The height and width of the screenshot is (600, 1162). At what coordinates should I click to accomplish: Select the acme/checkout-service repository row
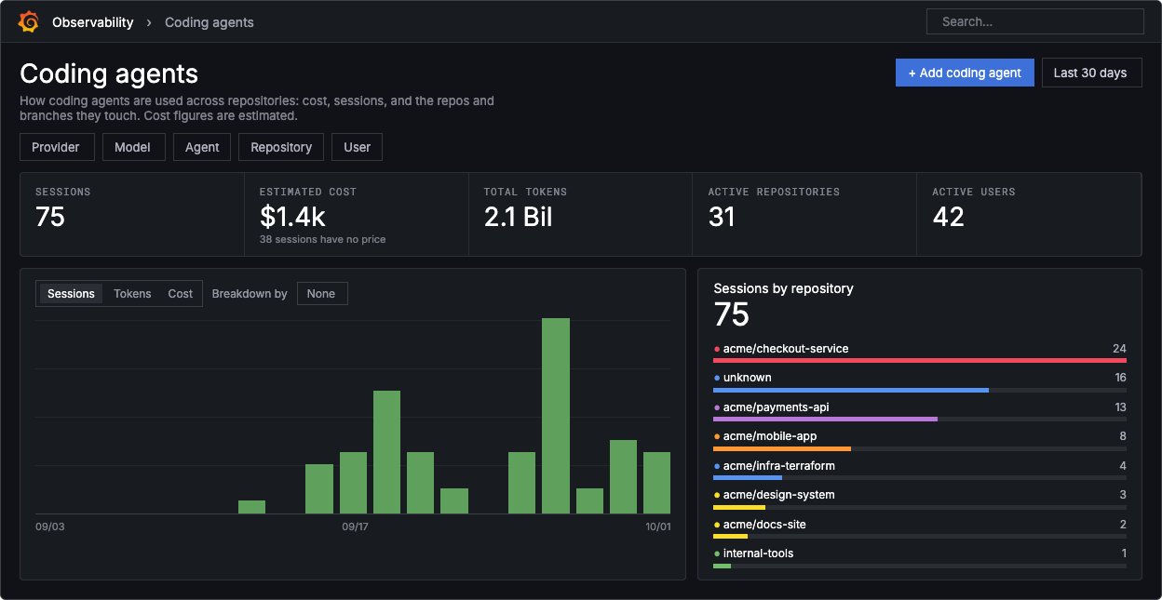point(920,353)
